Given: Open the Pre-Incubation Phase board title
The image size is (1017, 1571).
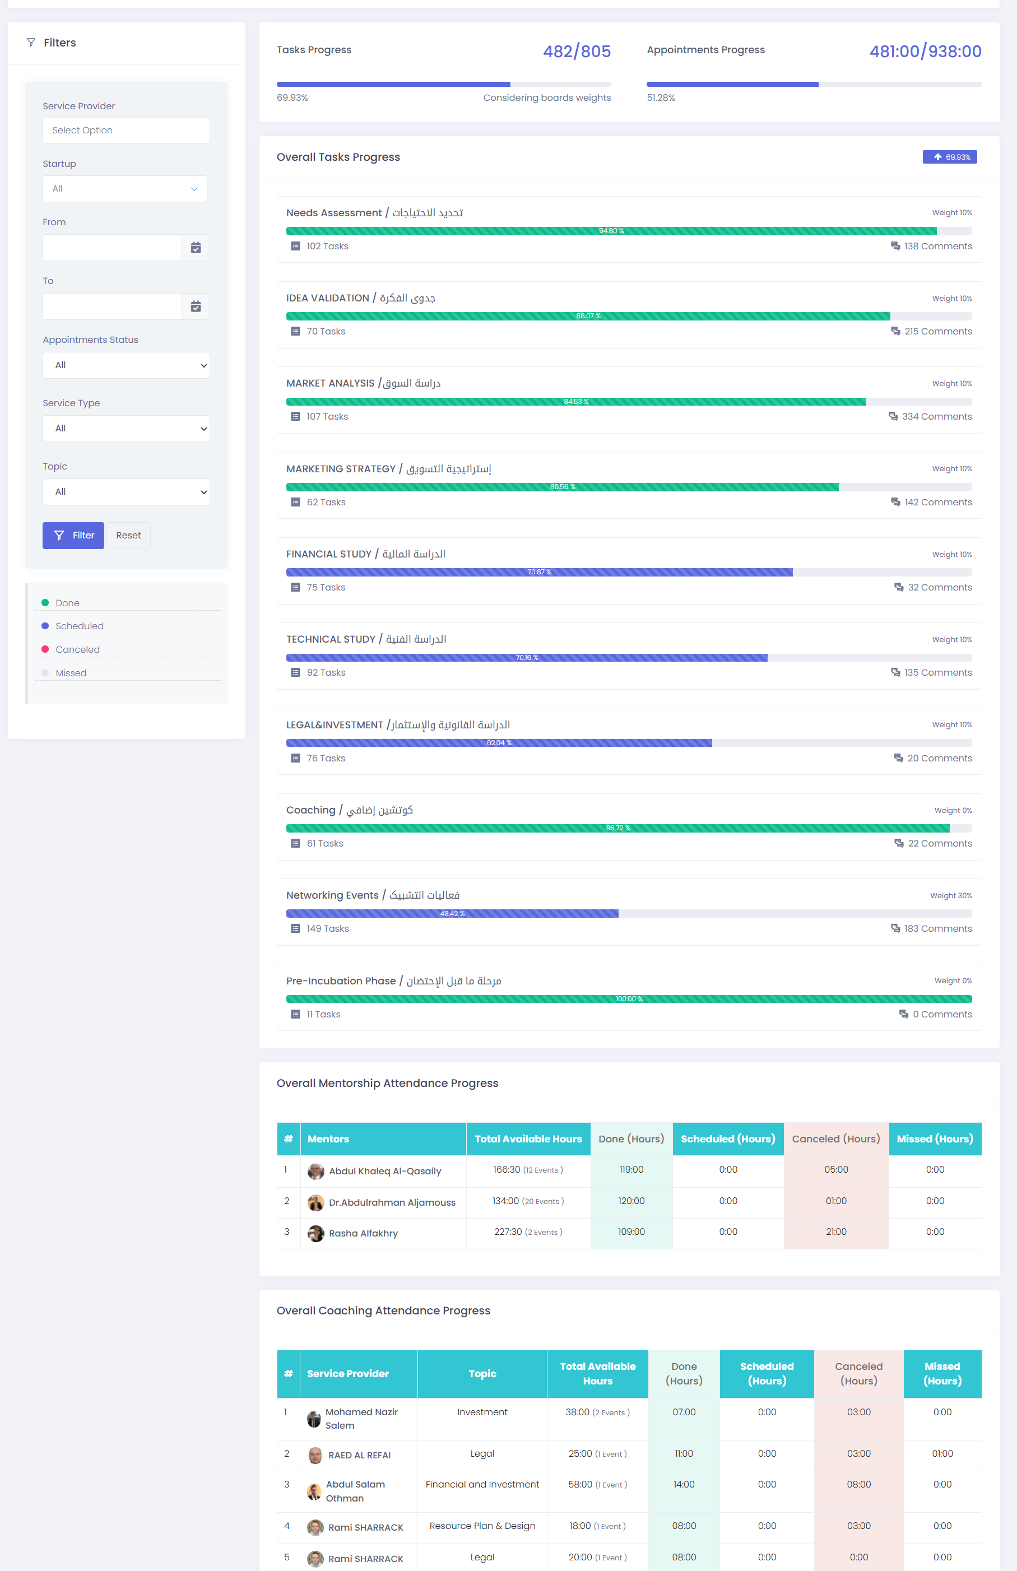Looking at the screenshot, I should pos(394,981).
